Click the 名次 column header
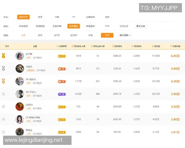The image size is (185, 148). [x=7, y=46]
